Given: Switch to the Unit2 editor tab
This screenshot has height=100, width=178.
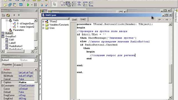Looking at the screenshot, I should click(83, 19).
